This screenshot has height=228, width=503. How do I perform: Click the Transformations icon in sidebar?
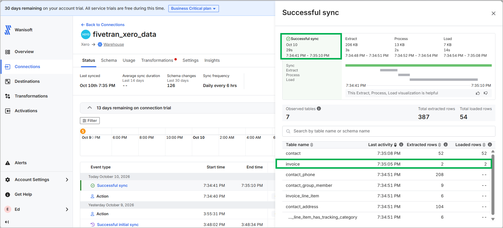click(8, 96)
